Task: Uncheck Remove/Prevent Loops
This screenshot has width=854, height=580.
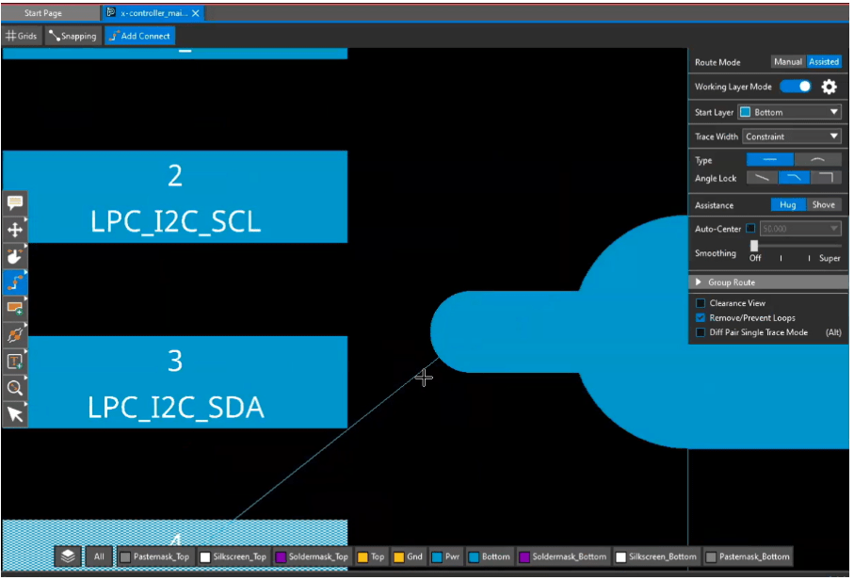Action: coord(701,317)
